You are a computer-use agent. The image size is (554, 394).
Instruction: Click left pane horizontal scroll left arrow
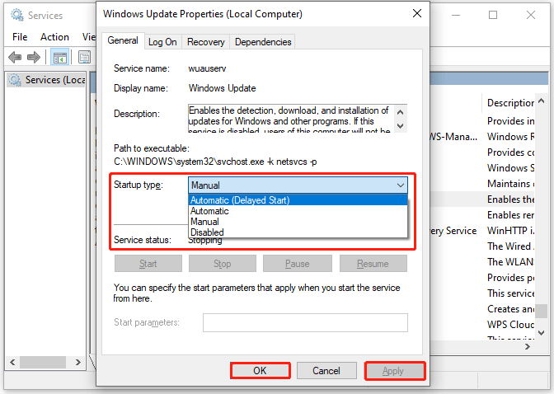[x=12, y=362]
